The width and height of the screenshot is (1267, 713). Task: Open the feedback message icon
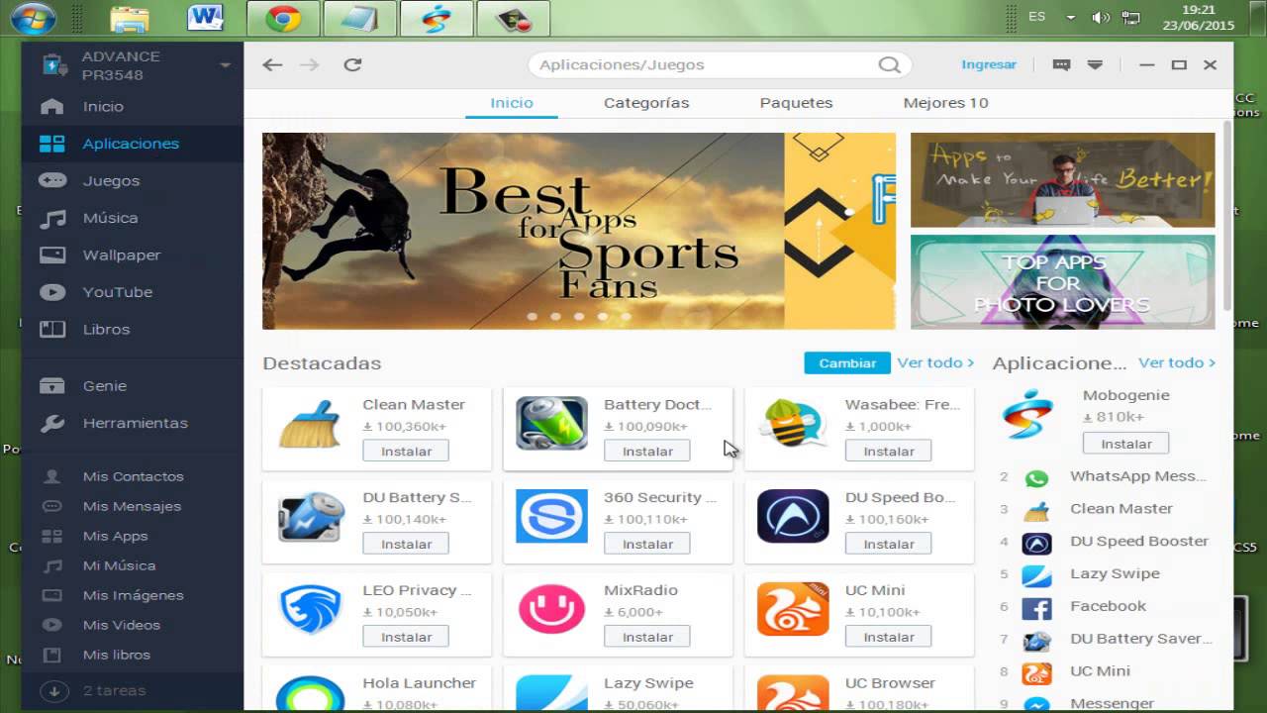click(x=1061, y=64)
